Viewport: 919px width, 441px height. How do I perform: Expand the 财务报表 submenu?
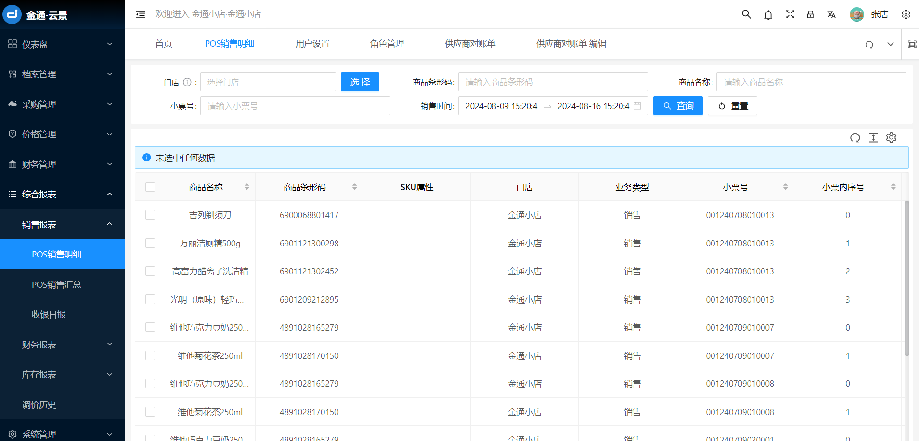pyautogui.click(x=62, y=344)
